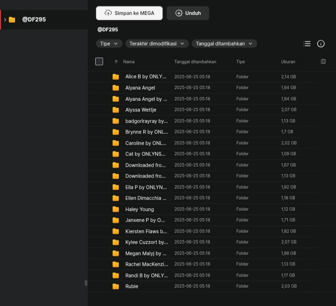336x306 pixels.
Task: Select folder name Rubie
Action: (x=131, y=286)
